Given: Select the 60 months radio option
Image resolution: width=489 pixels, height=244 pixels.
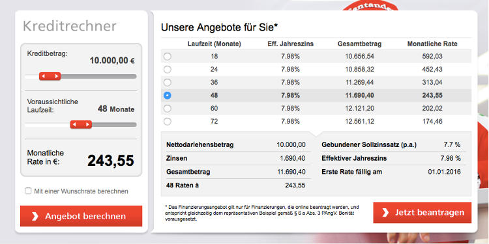Looking at the screenshot, I should click(x=168, y=108).
